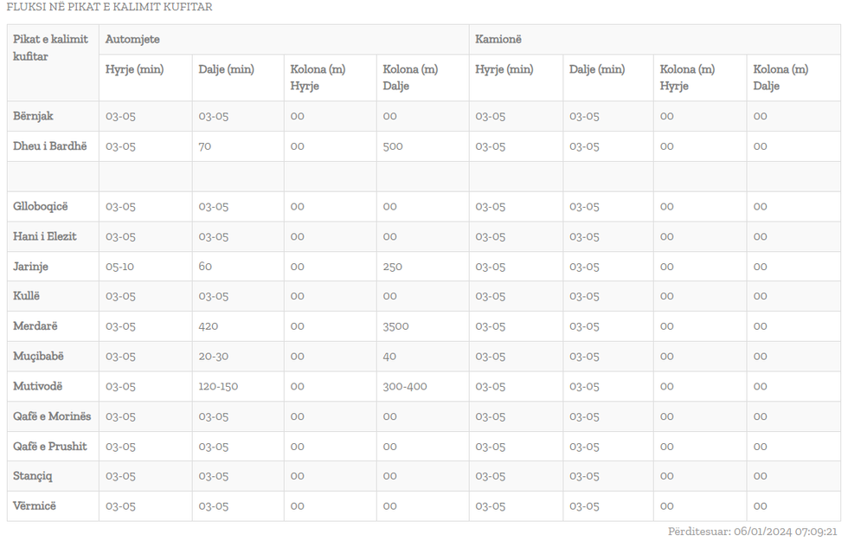The image size is (848, 541).
Task: Click the 3500 queue length cell
Action: click(x=396, y=326)
